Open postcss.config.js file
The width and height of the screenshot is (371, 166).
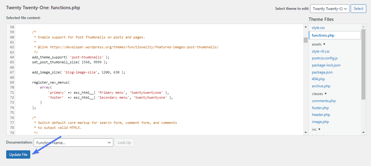click(x=325, y=58)
